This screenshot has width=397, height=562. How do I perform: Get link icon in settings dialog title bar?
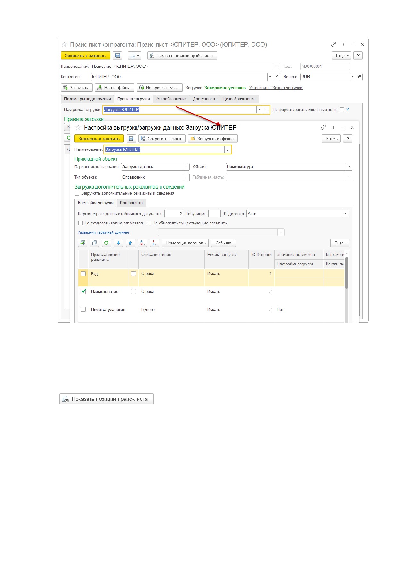[x=324, y=127]
